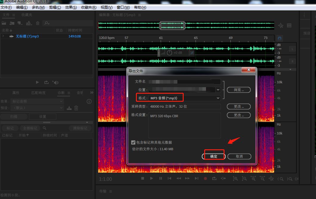Stop playback in the transport bar
The width and height of the screenshot is (316, 199).
[143, 178]
